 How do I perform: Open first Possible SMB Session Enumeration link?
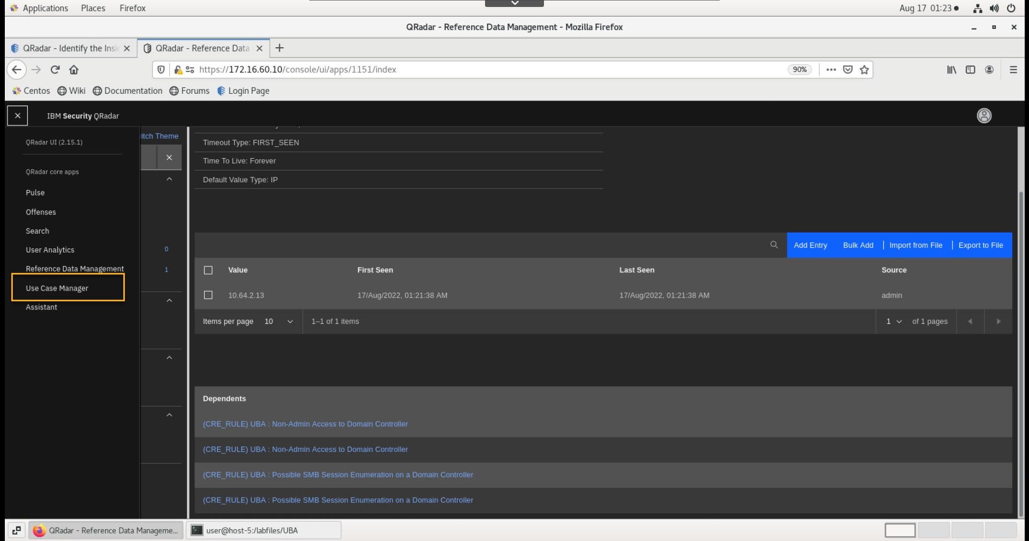338,475
